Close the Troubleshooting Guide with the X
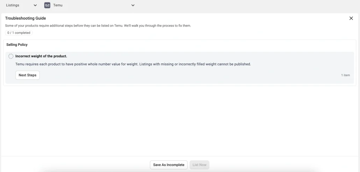 click(351, 18)
